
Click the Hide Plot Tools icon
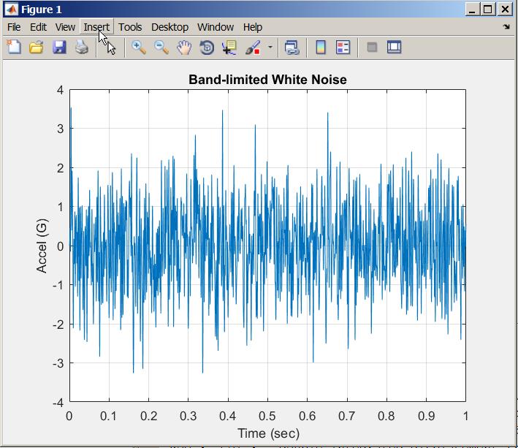click(372, 48)
